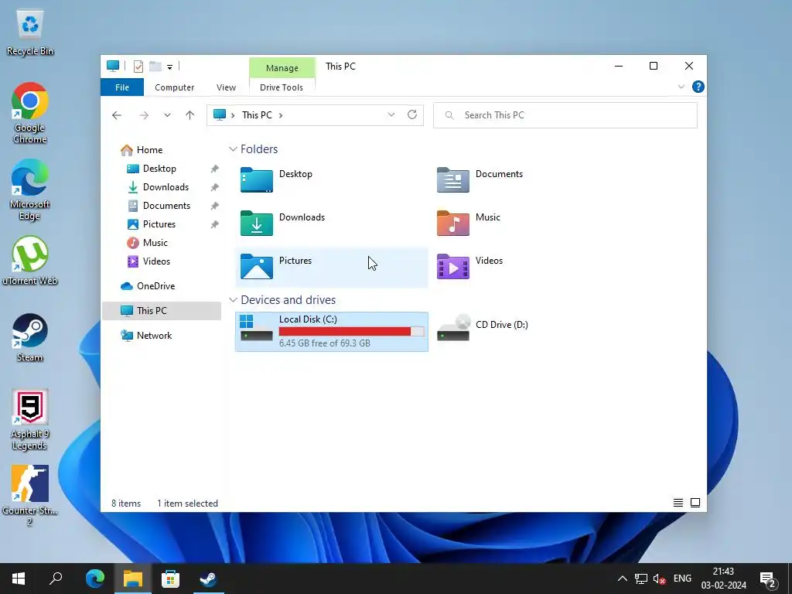
Task: Open Microsoft Store from the taskbar
Action: point(171,579)
